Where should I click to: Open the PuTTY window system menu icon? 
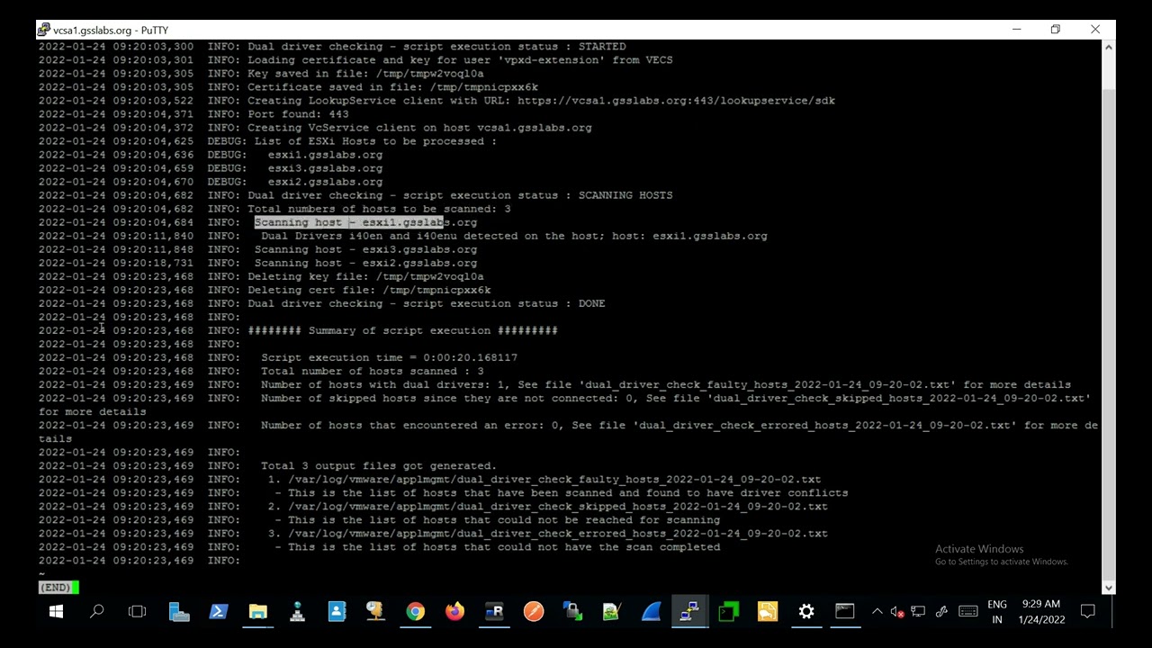click(44, 30)
